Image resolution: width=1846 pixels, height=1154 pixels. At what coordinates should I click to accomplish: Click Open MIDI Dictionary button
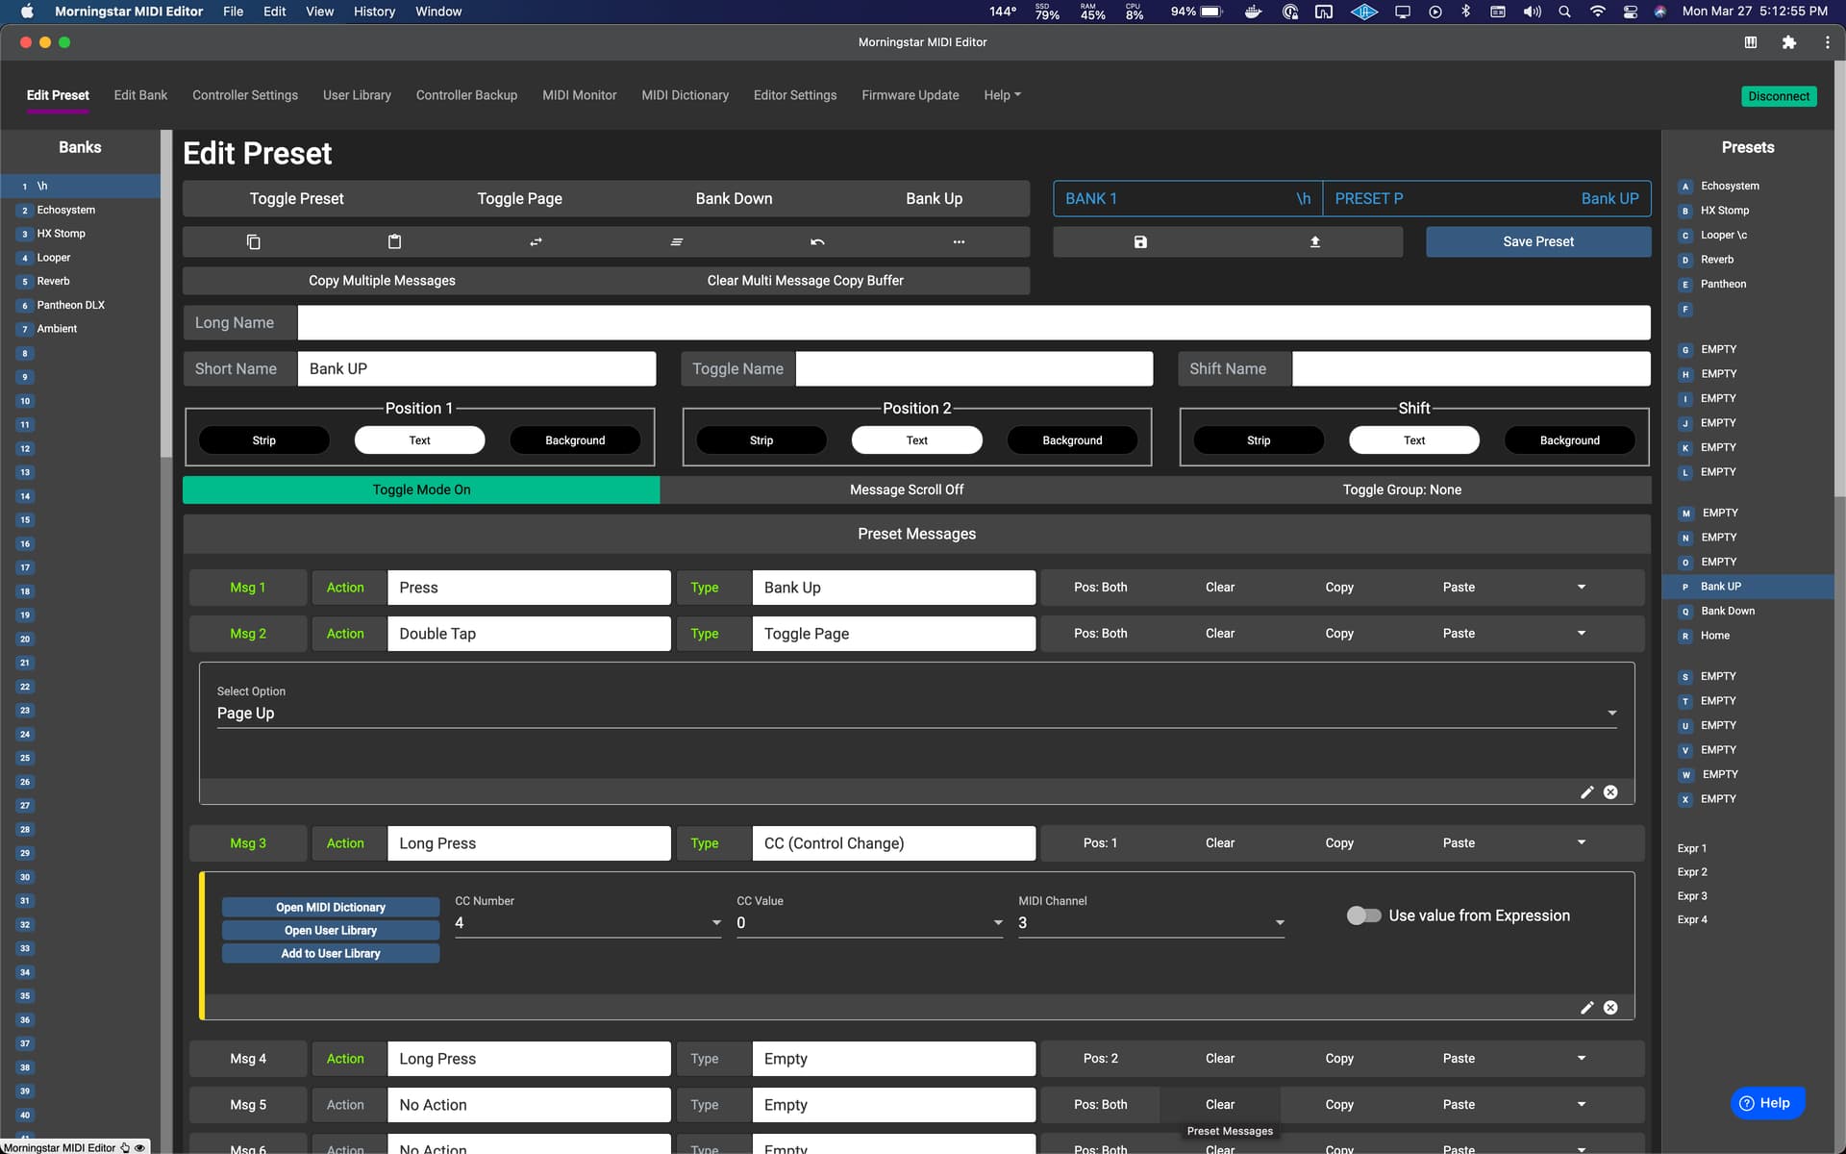click(x=330, y=908)
